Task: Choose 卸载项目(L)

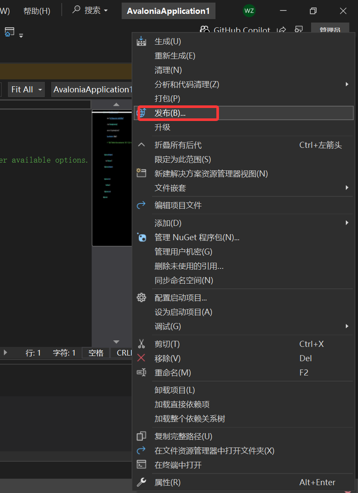Action: pos(243,390)
